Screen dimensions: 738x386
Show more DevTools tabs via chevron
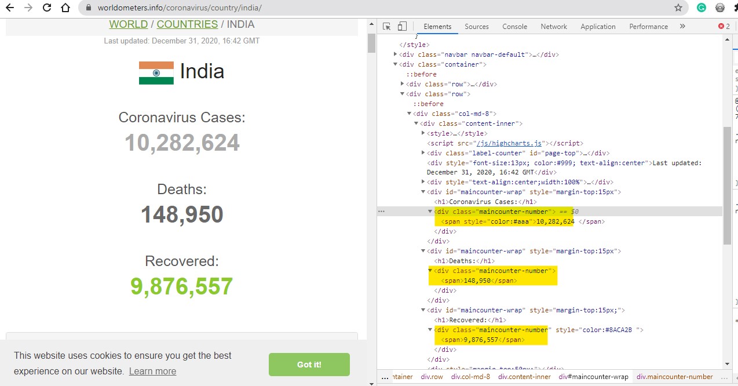pos(682,26)
